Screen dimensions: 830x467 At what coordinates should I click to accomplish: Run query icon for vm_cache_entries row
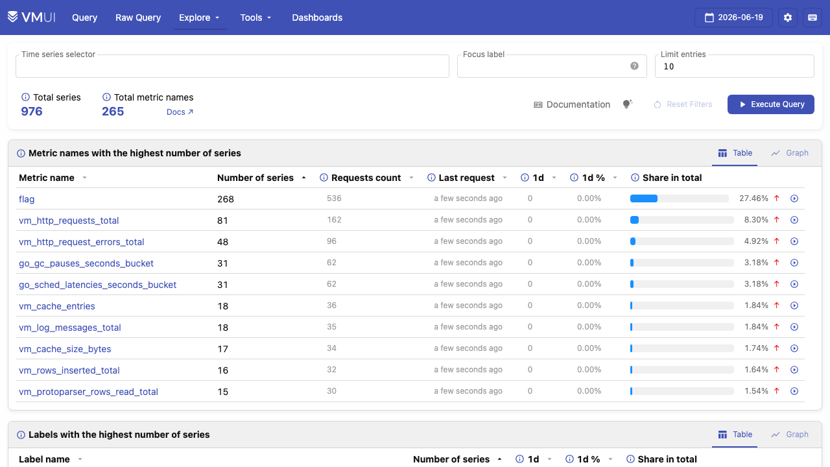tap(794, 305)
